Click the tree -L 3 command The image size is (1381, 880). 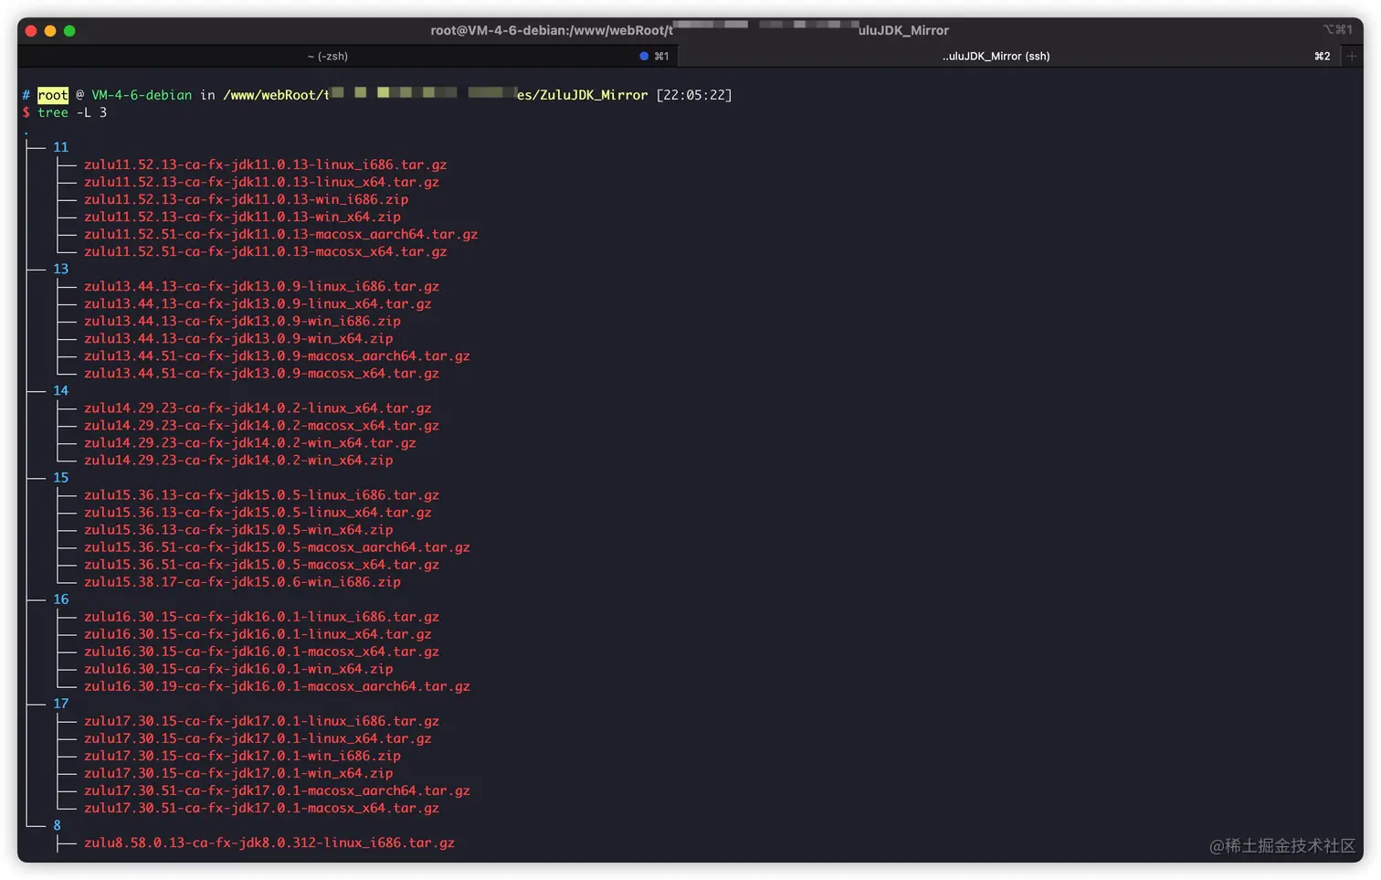pos(72,112)
